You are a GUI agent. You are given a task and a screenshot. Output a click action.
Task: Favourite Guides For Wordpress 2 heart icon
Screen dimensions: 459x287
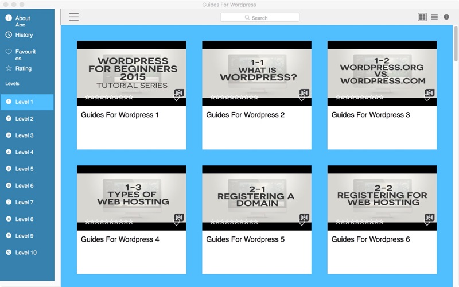[x=302, y=98]
